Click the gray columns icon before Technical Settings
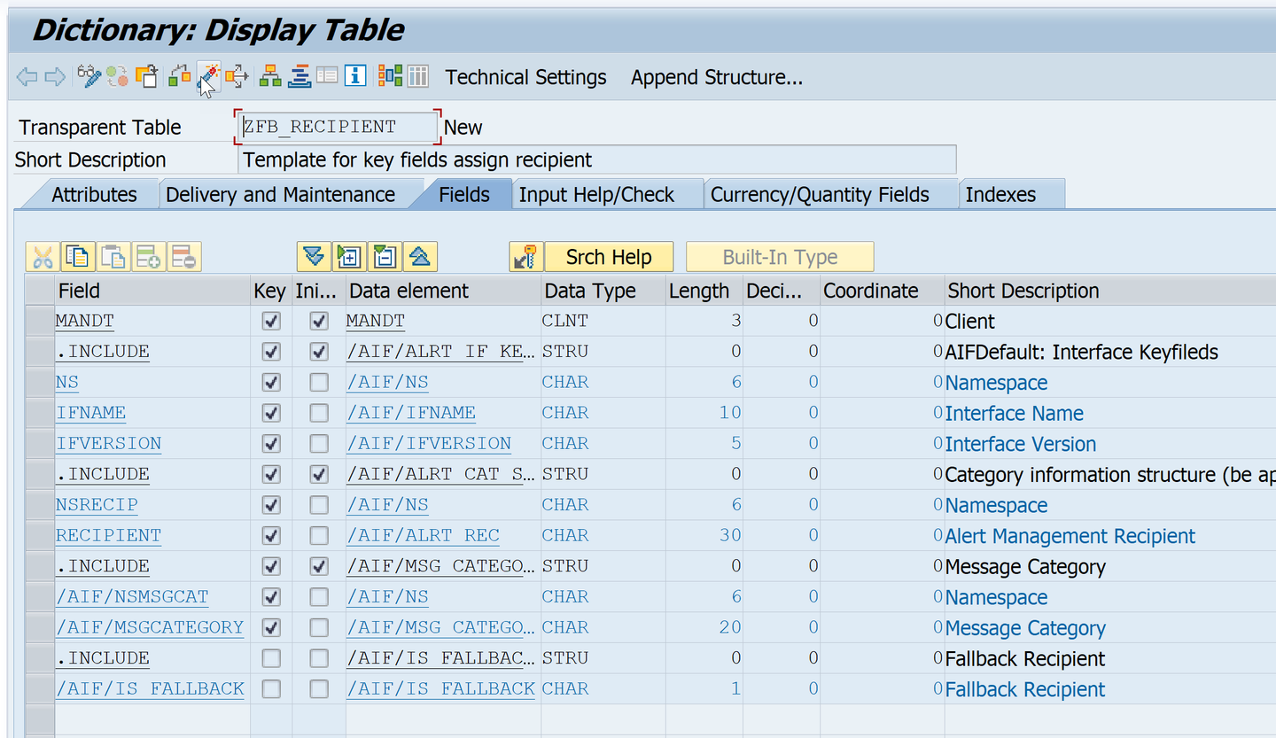The width and height of the screenshot is (1276, 738). [x=418, y=76]
